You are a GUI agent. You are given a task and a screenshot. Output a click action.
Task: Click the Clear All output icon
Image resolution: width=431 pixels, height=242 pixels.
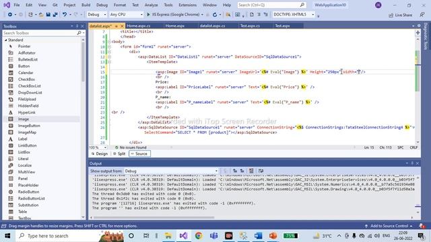click(251, 171)
